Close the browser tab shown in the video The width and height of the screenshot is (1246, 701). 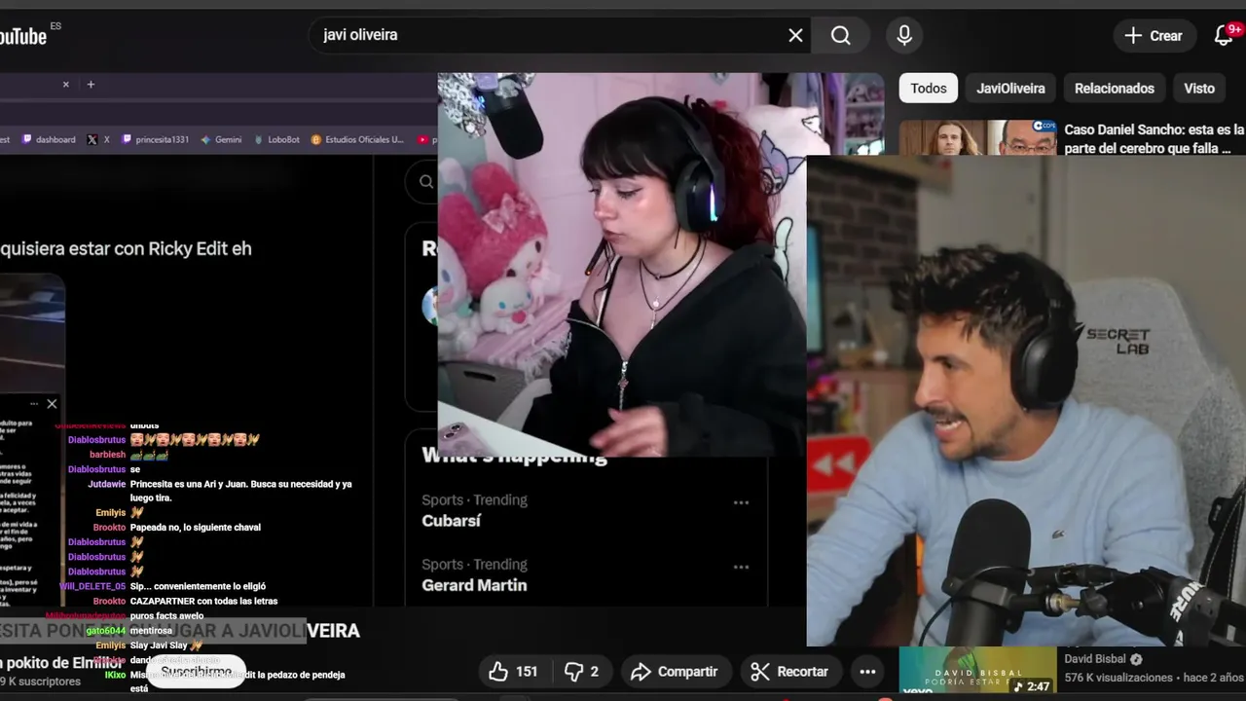point(66,85)
